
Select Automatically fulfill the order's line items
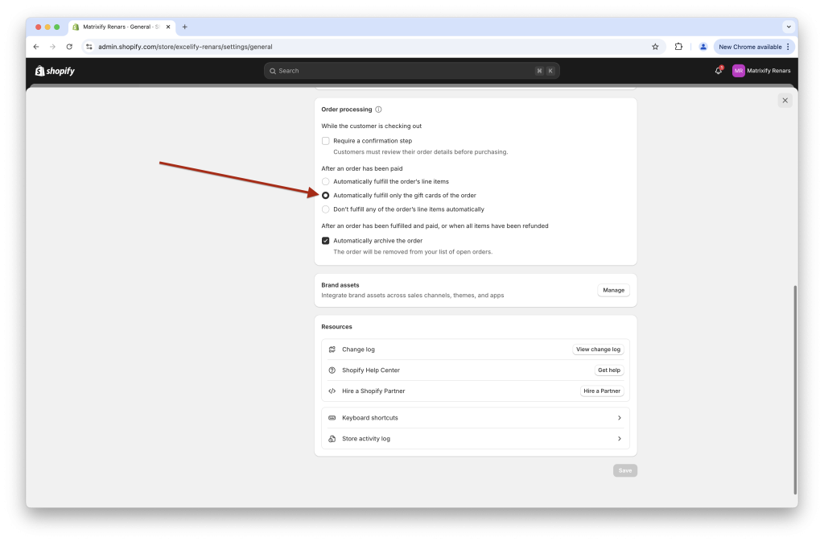(325, 181)
